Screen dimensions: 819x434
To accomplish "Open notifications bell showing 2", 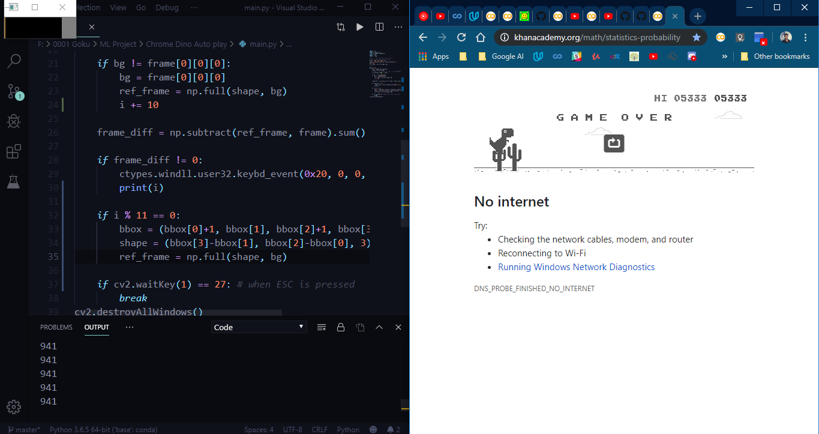I will pos(394,429).
